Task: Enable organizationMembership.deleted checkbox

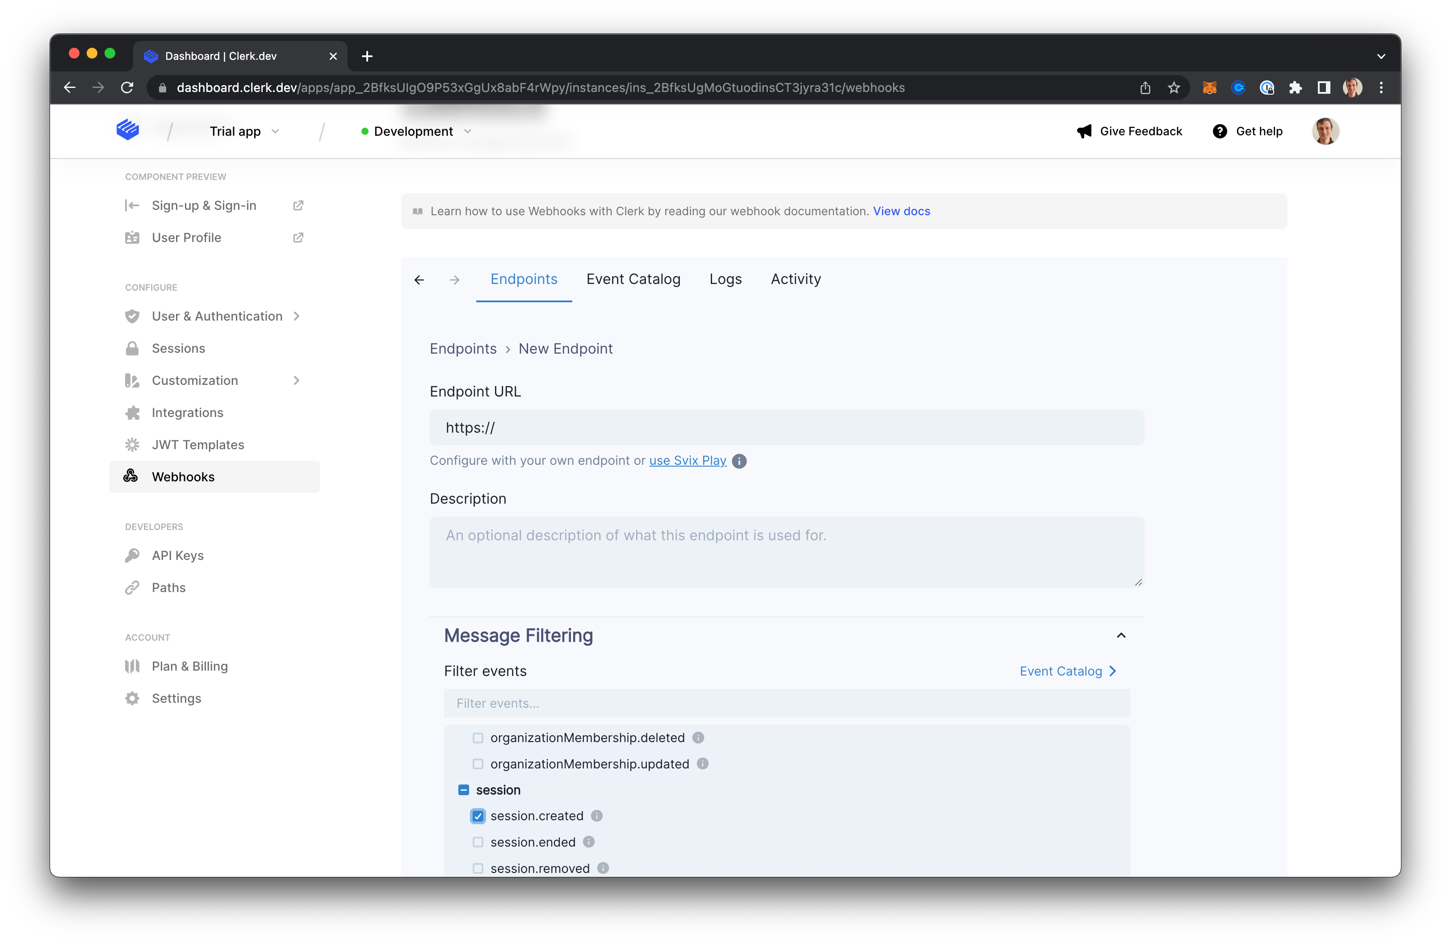Action: [478, 738]
